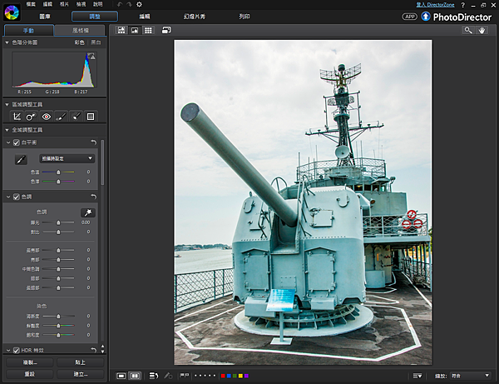Activate the zoom magnifier tool
This screenshot has width=499, height=384.
click(x=470, y=30)
